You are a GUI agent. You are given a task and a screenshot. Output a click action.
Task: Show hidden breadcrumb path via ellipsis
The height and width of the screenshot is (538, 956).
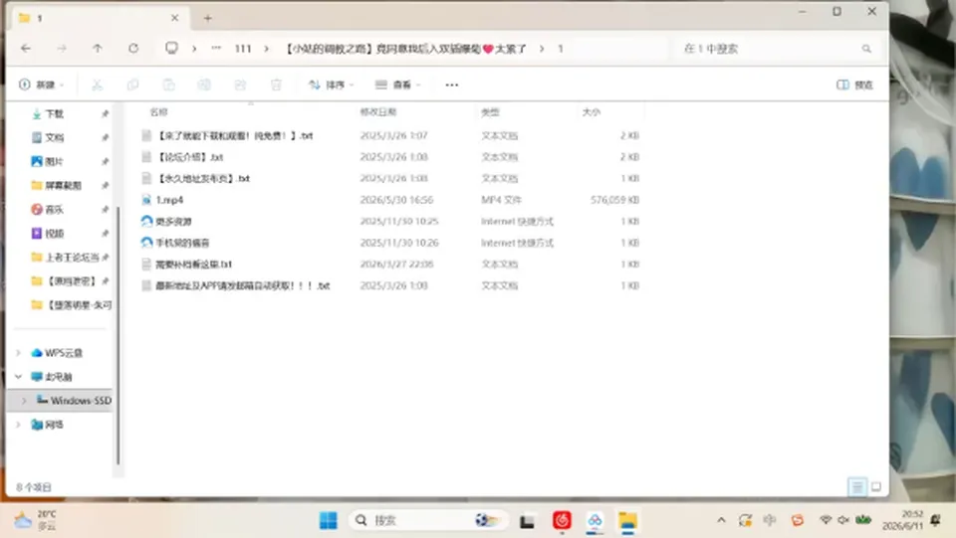tap(216, 48)
